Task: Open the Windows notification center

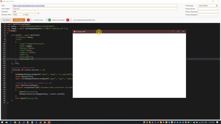Action: click(217, 122)
